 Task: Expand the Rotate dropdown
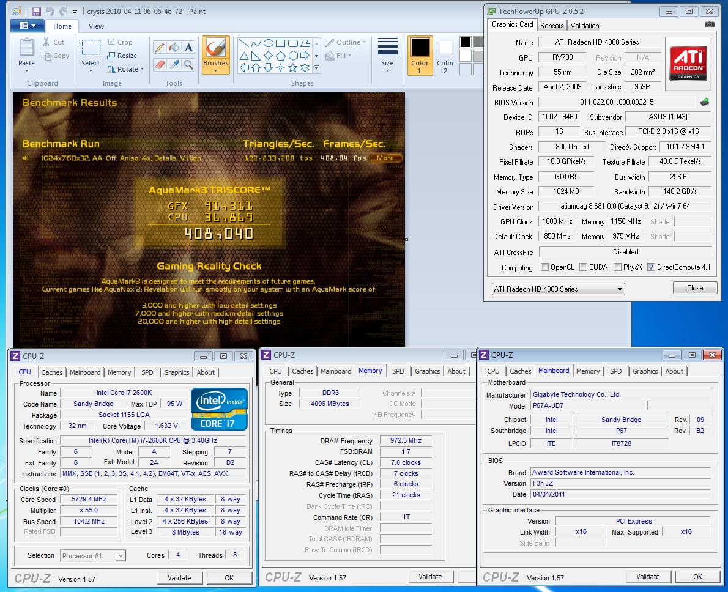142,69
